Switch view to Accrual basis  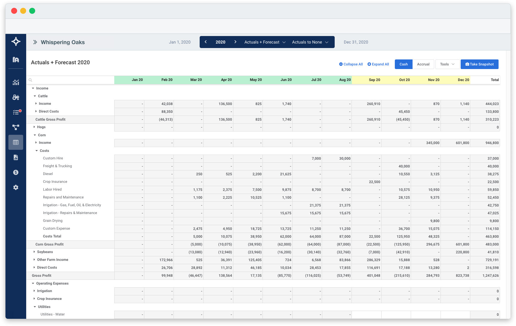pos(423,64)
